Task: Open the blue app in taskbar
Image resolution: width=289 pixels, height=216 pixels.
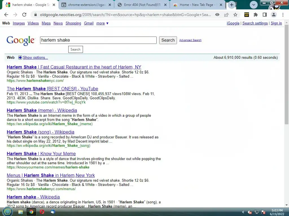Action: coord(53,212)
